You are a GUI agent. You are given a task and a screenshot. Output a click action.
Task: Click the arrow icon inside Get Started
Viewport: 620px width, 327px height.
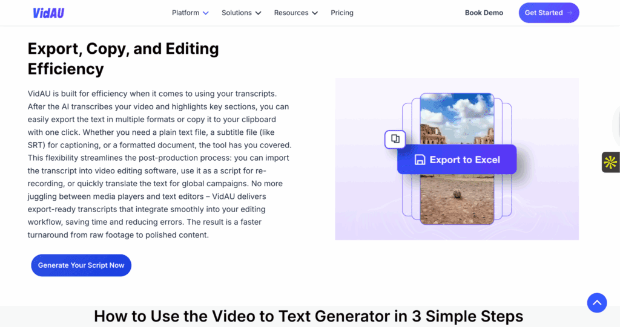point(570,13)
